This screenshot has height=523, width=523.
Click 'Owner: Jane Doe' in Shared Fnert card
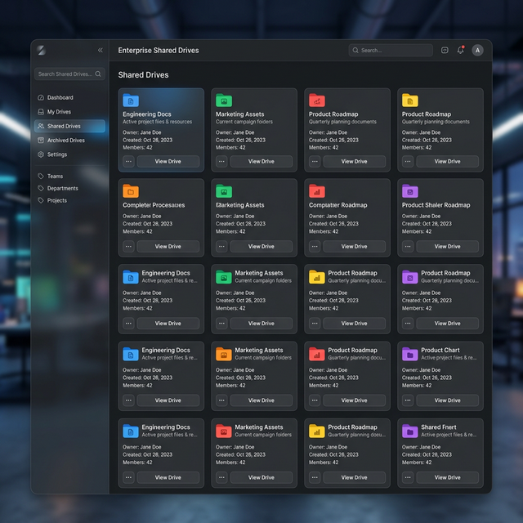coord(421,447)
